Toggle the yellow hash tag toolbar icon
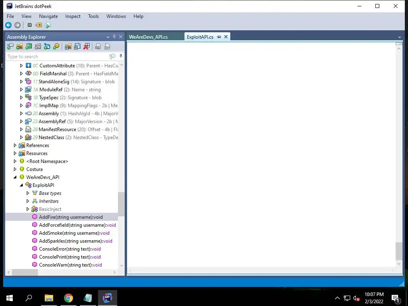This screenshot has width=408, height=306. (39, 25)
